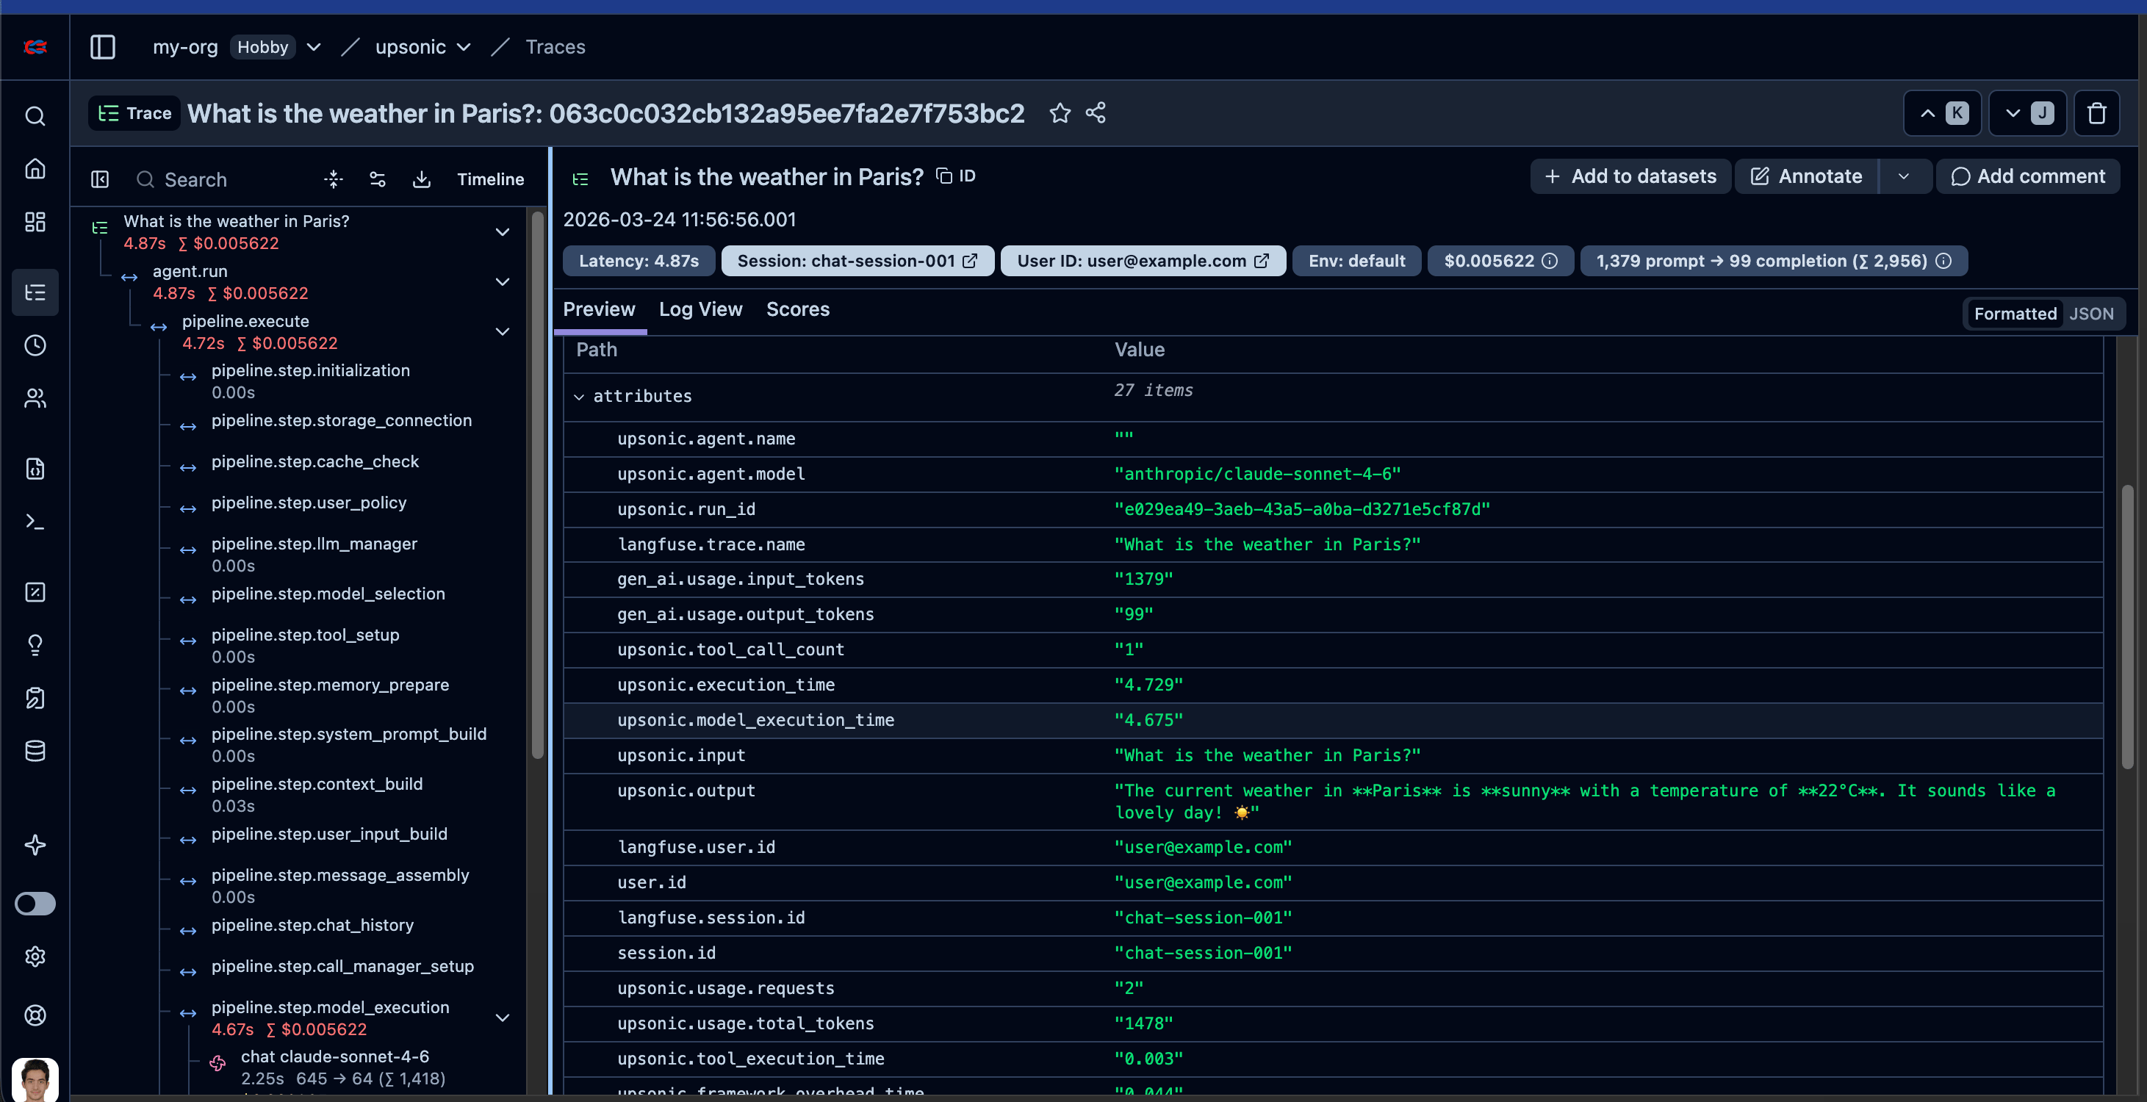Open the my-org organization dropdown

point(314,48)
